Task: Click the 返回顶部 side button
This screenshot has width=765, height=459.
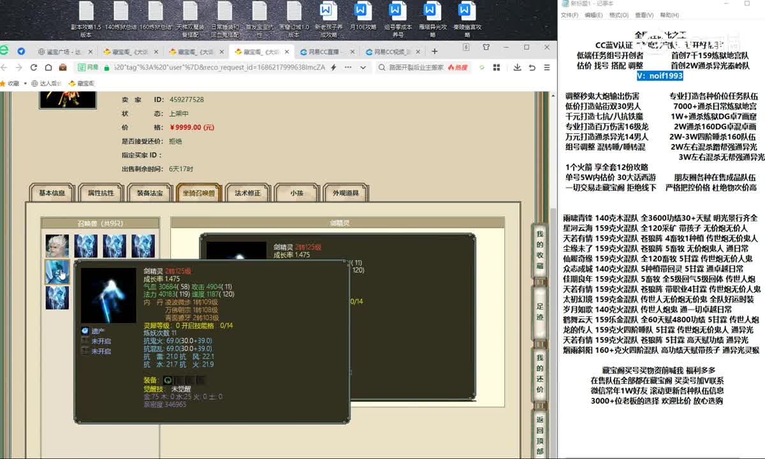Action: coord(539,435)
